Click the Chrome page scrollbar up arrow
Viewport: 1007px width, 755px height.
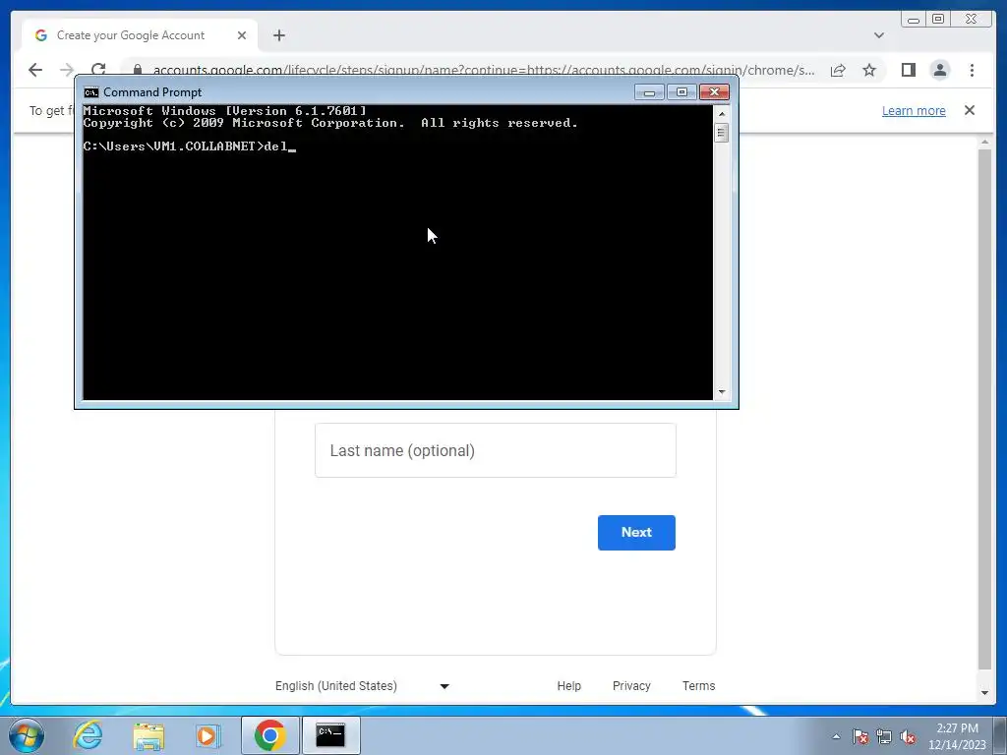point(984,142)
